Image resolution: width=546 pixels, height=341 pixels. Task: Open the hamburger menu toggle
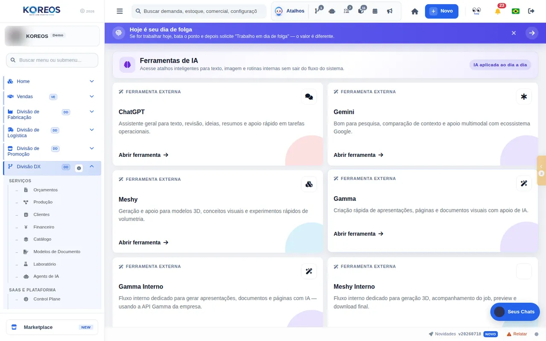click(x=119, y=11)
